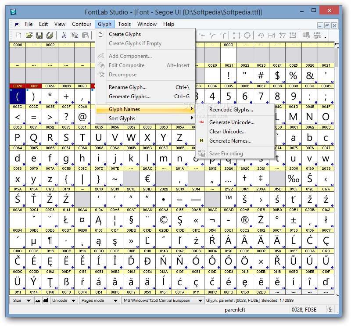Click the smaller glyph cells icon
The height and width of the screenshot is (326, 351).
pos(38,301)
